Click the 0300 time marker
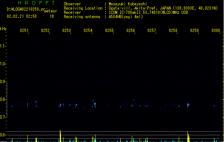This screenshot has height=142, width=224. pyautogui.click(x=216, y=31)
